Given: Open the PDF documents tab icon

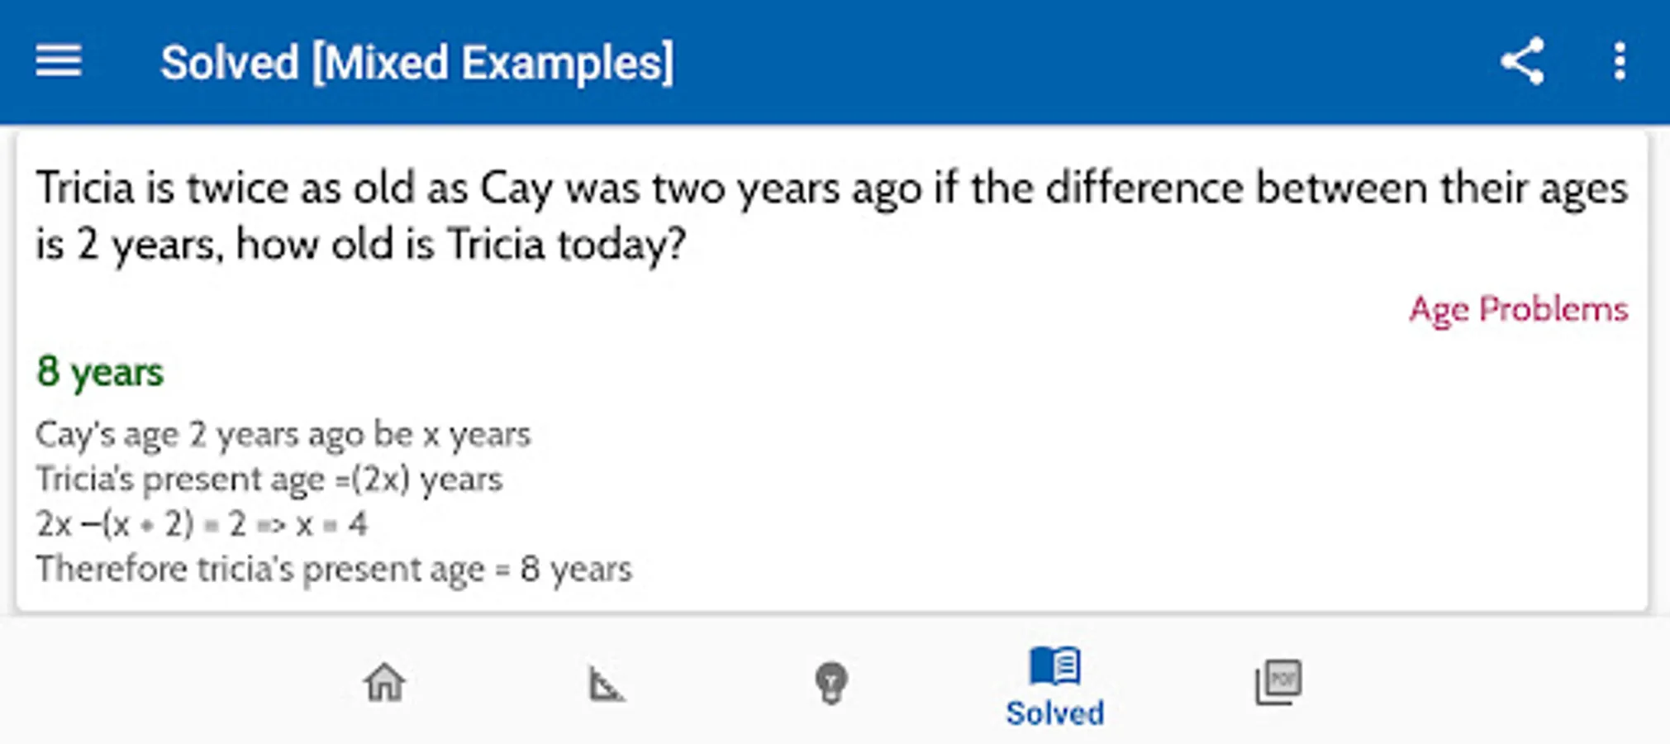Looking at the screenshot, I should [1278, 683].
